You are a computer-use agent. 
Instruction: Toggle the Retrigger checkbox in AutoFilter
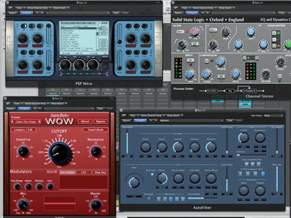tap(149, 199)
